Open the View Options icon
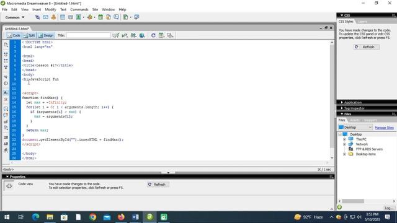The image size is (397, 223). [x=161, y=35]
